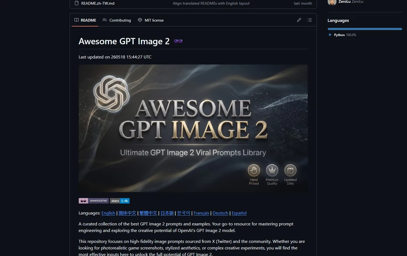
Task: Click the sunglasses emoji next to the heading
Action: (x=178, y=41)
